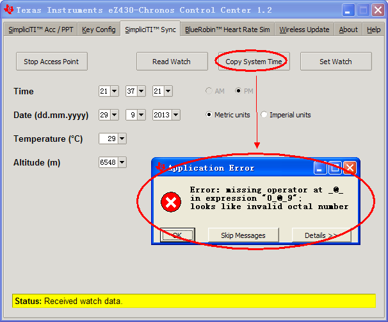Click the 'Date (dd.mm.yyyy)' label

pos(51,115)
